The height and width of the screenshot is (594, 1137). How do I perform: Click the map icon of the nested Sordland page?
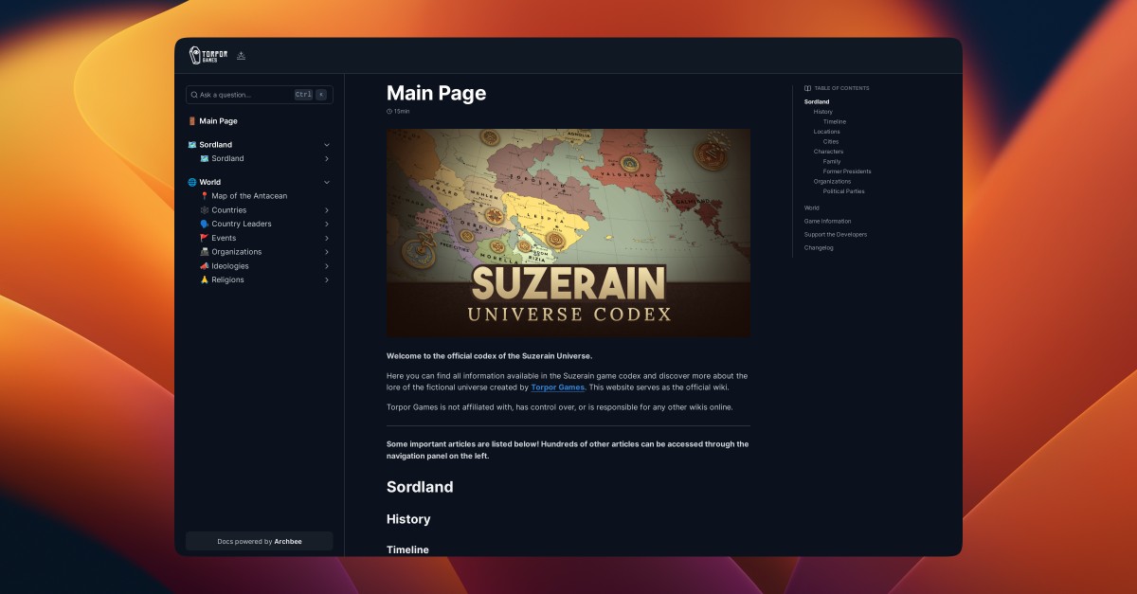205,158
